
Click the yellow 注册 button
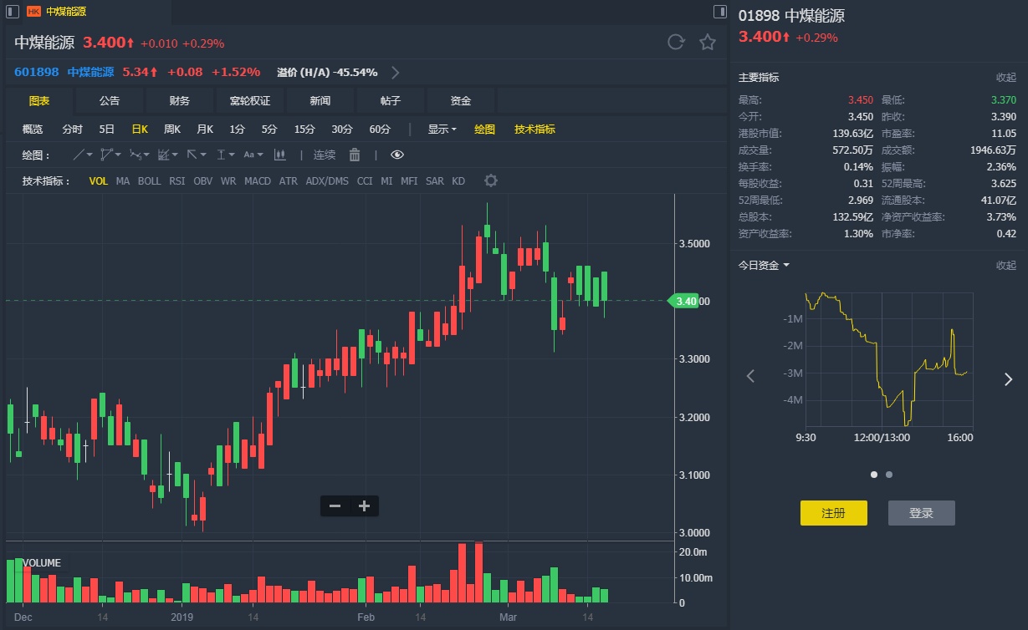[x=834, y=513]
